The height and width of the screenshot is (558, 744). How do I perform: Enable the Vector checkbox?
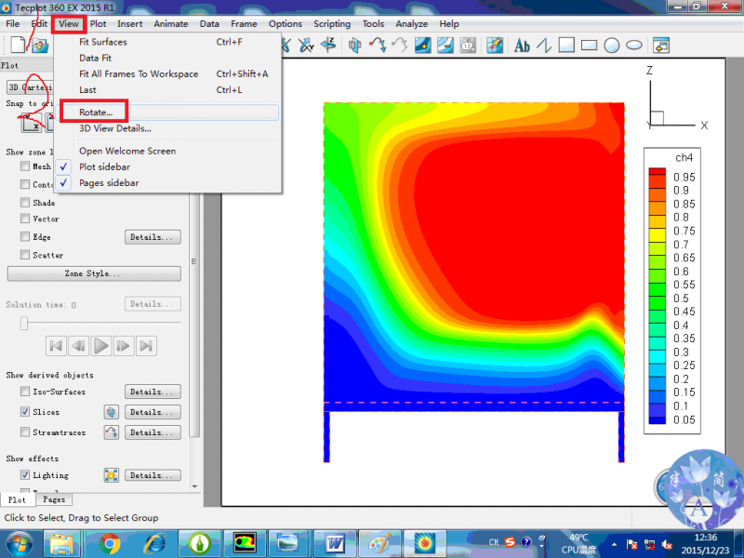pos(25,219)
